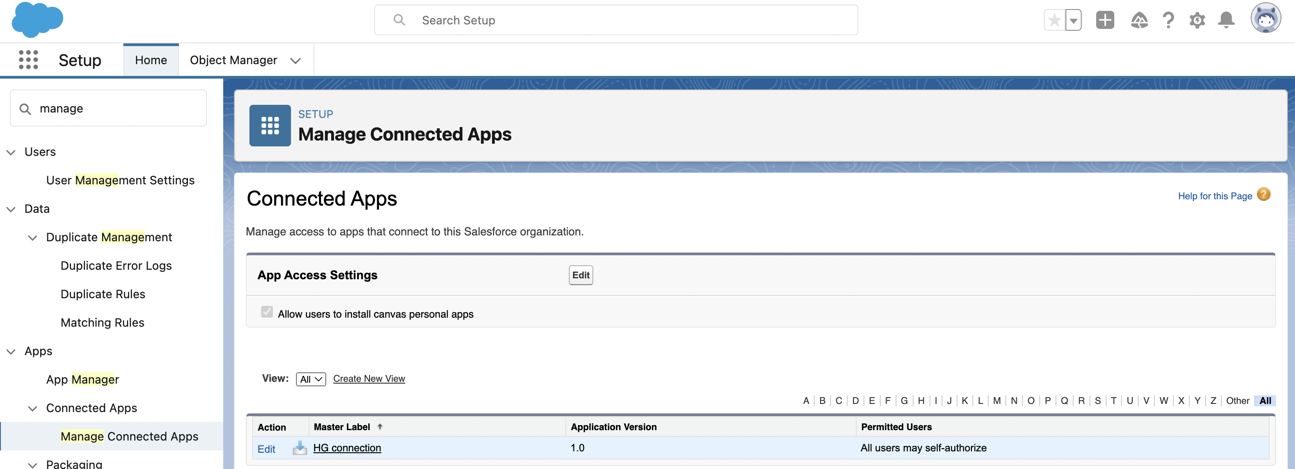The image size is (1295, 469).
Task: Collapse the Apps section
Action: click(11, 352)
